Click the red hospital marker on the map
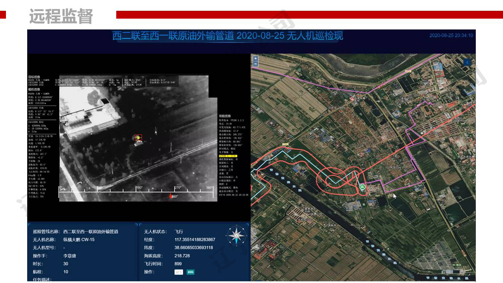The width and height of the screenshot is (503, 283). click(x=352, y=98)
